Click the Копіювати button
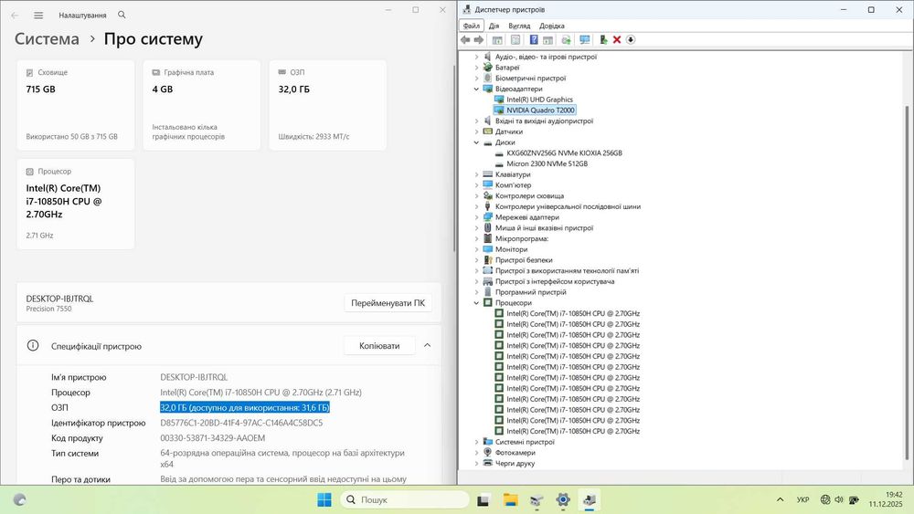 [x=379, y=346]
